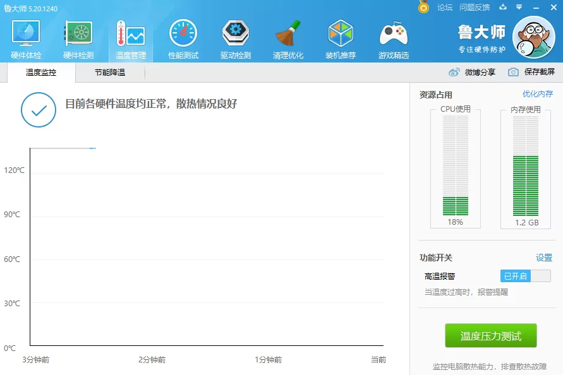Screen dimensions: 563x375
Task: Switch to the 温度监控 tab
Action: (41, 73)
